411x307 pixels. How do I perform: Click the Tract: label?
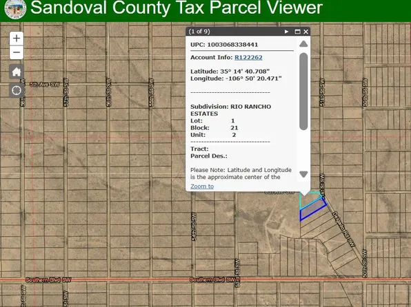pyautogui.click(x=199, y=149)
